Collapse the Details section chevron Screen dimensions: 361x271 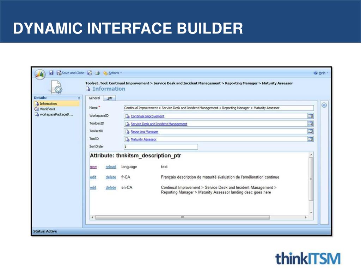[79, 98]
